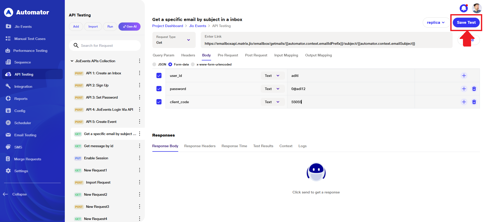Open the Test Results response tab

(x=263, y=146)
